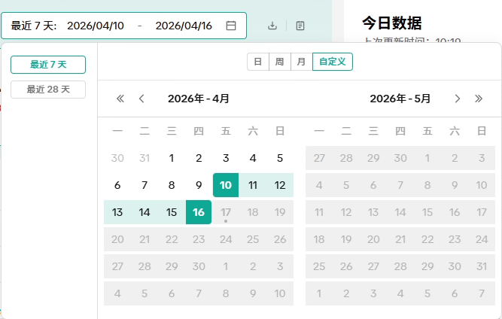Choose April 1 in the calendar
Image resolution: width=502 pixels, height=319 pixels.
(172, 158)
